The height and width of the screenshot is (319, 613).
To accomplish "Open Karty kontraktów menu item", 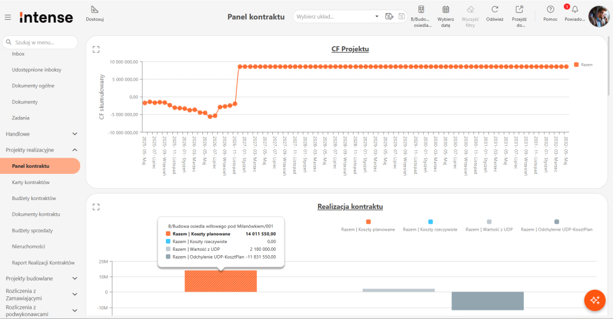I will click(31, 183).
